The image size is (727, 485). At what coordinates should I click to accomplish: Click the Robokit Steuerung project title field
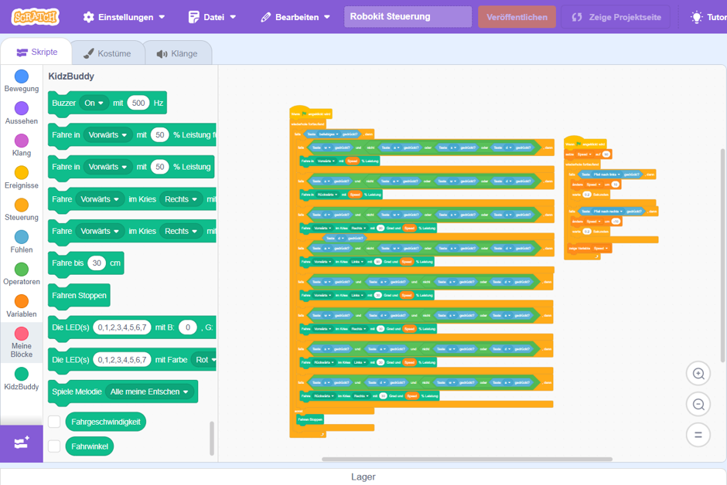408,17
